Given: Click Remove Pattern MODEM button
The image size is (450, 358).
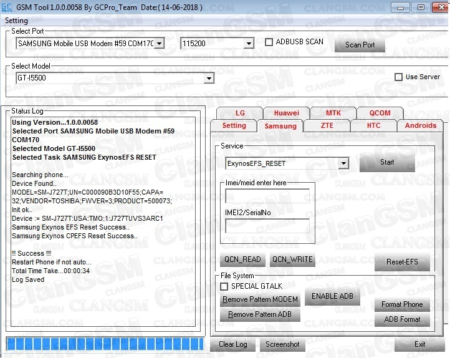Looking at the screenshot, I should (260, 299).
